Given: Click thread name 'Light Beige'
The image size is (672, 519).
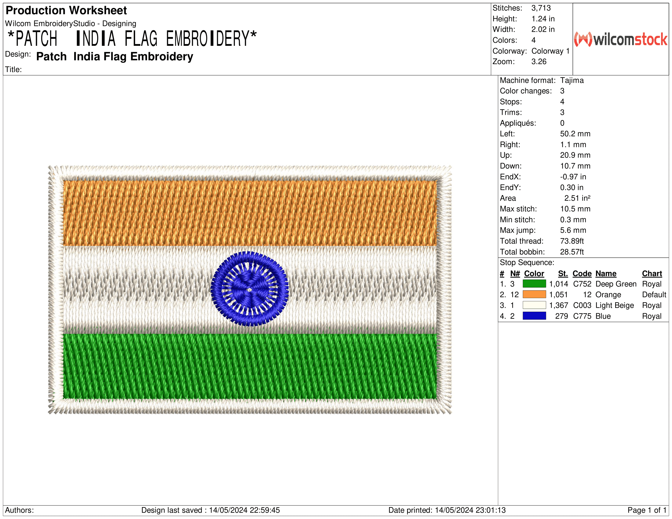Looking at the screenshot, I should [x=615, y=306].
